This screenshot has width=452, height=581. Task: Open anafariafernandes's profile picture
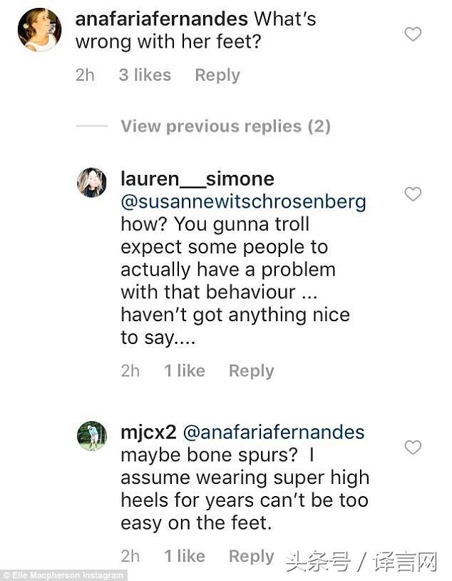(x=39, y=30)
